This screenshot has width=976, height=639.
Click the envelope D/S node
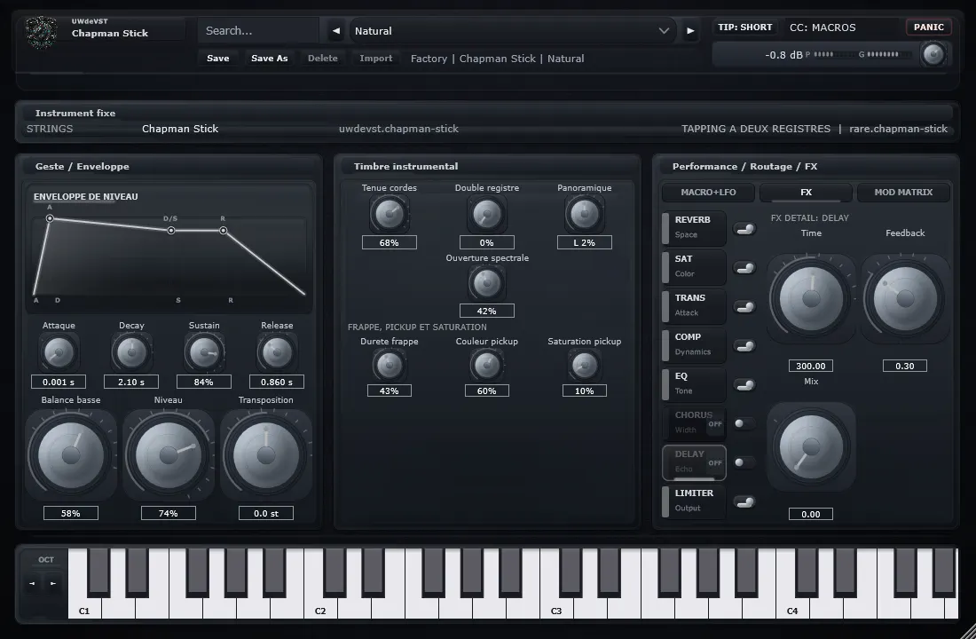point(170,231)
